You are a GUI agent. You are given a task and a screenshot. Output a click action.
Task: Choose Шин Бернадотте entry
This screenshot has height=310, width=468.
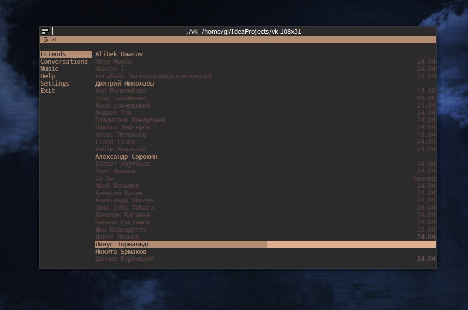(x=121, y=229)
